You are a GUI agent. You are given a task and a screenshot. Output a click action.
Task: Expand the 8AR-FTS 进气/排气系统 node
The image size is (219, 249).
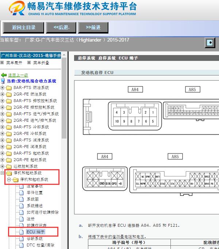click(2, 114)
